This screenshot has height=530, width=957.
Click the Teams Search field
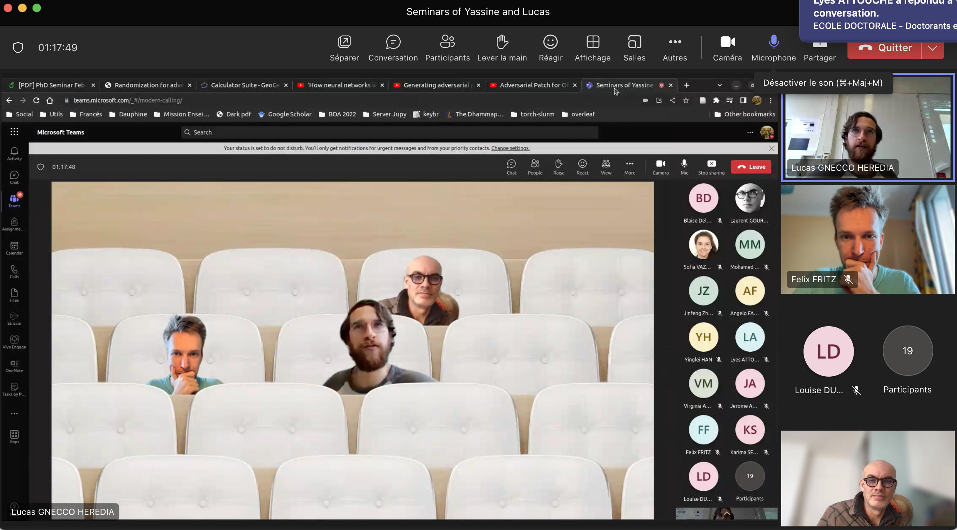click(390, 132)
